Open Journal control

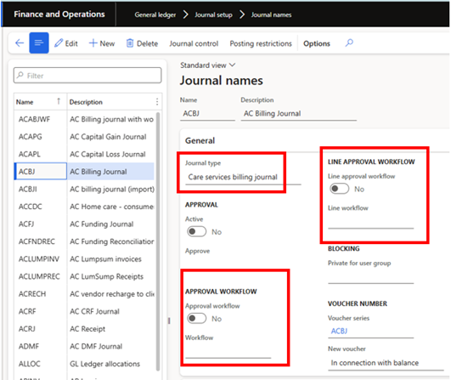[194, 43]
